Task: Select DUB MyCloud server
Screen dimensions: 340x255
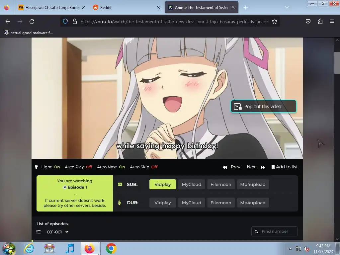Action: pyautogui.click(x=192, y=203)
